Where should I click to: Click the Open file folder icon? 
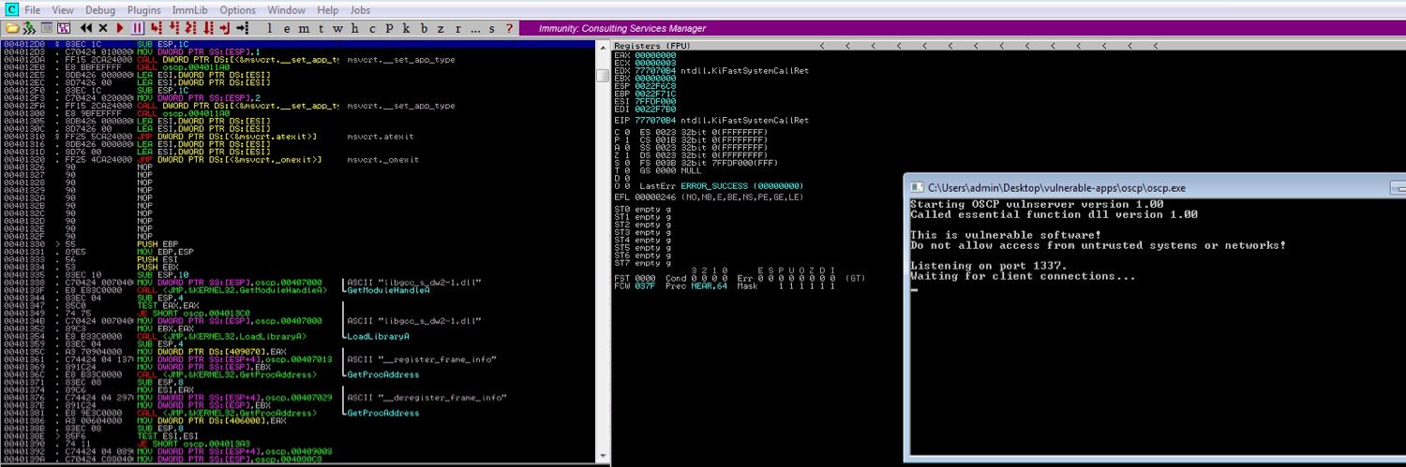(x=12, y=28)
